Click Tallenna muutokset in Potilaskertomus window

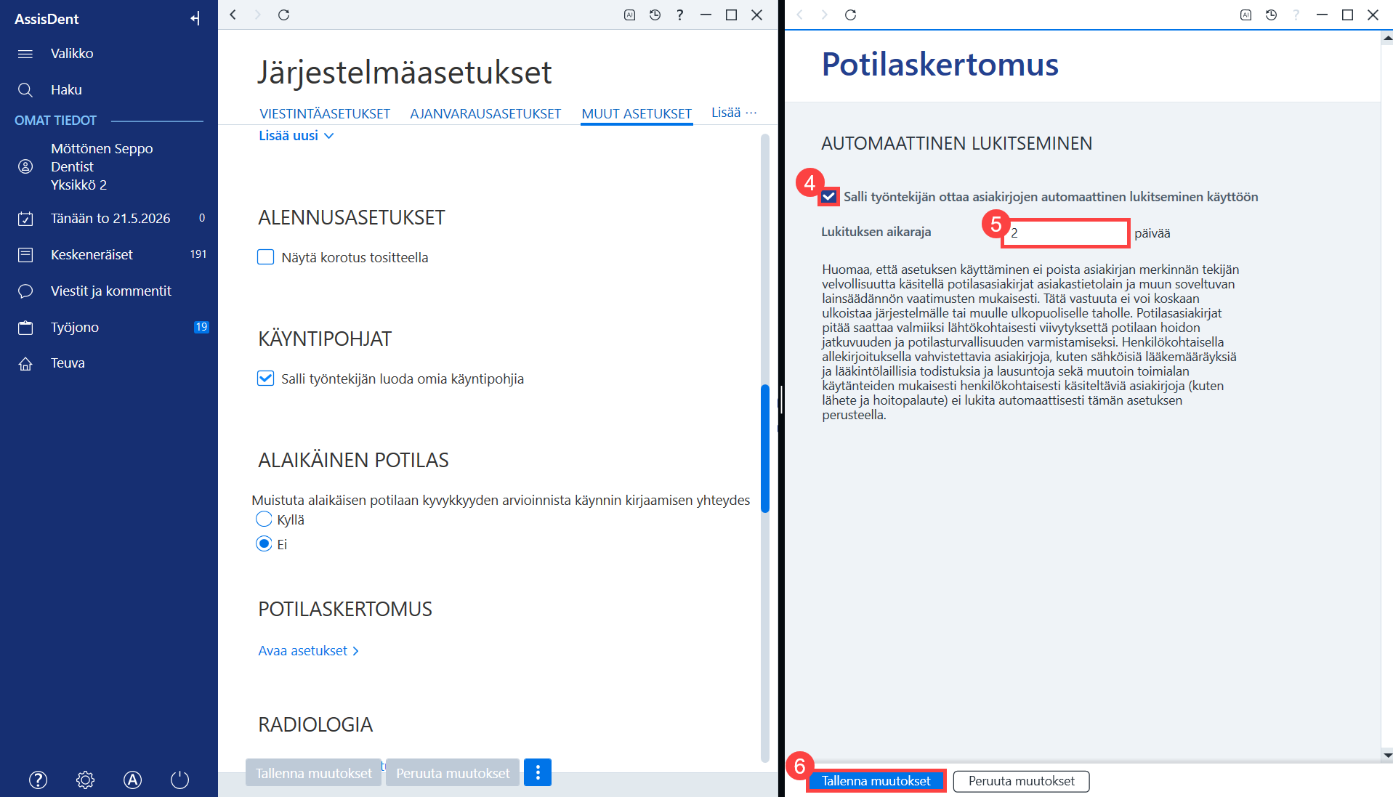click(x=876, y=781)
